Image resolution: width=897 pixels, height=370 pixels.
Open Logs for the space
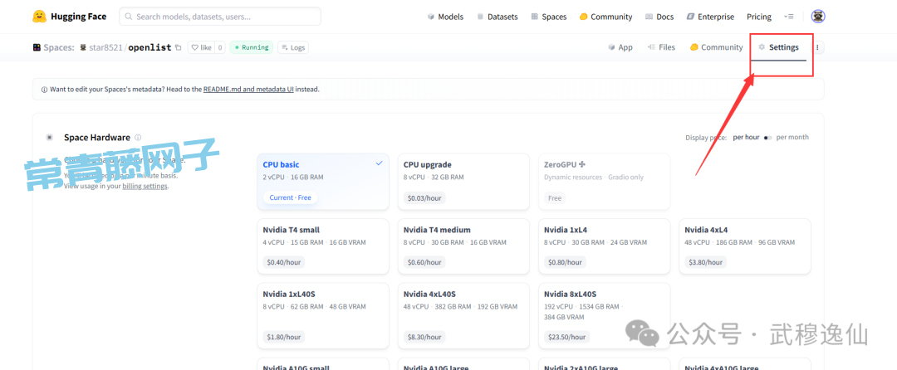(292, 47)
